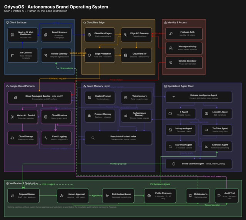Click the Release Intelligence Agent commit icon
Screen dimensions: 246x220
[x=174, y=97]
